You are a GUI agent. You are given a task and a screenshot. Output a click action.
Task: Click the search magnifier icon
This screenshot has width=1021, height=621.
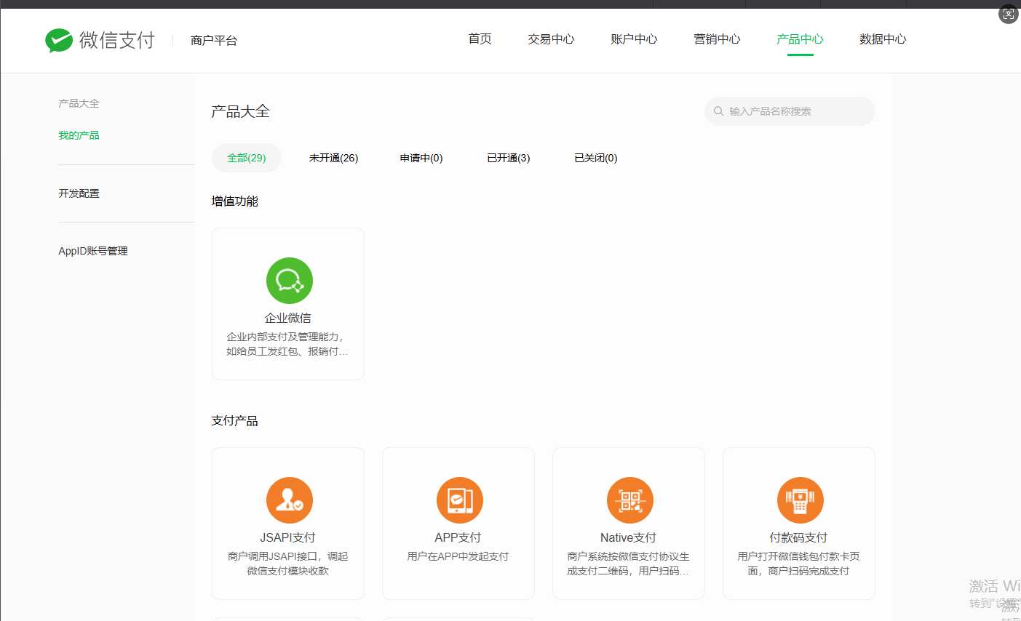pos(718,111)
